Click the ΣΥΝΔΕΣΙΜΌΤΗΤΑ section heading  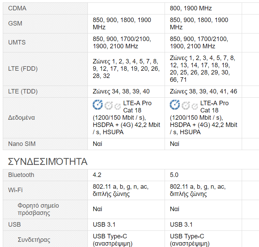pyautogui.click(x=47, y=161)
